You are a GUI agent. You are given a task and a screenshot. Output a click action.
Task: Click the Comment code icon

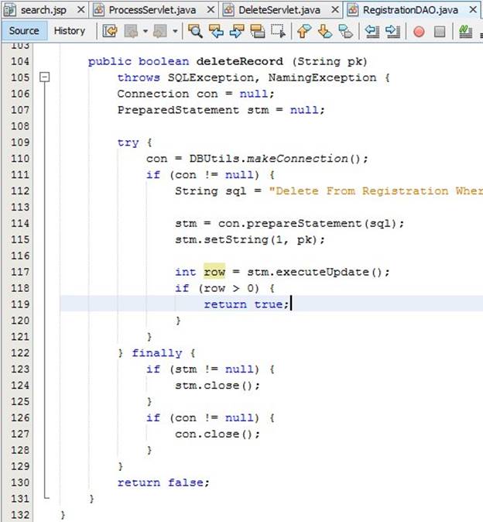465,31
